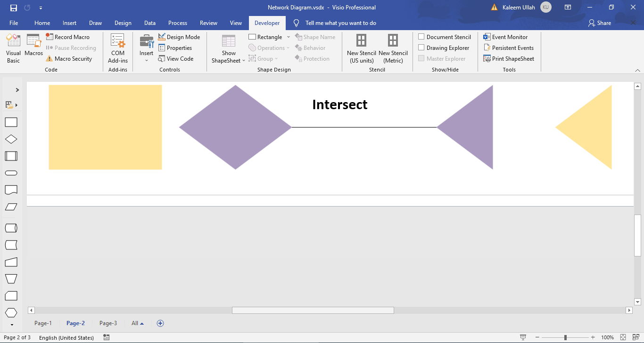This screenshot has width=644, height=343.
Task: Open COM Add-ins
Action: point(117,48)
